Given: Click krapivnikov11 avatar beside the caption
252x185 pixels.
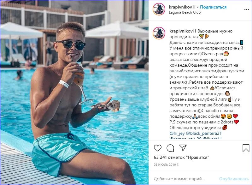Looking at the screenshot, I should pyautogui.click(x=159, y=33).
